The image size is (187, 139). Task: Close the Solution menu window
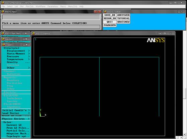point(26,39)
